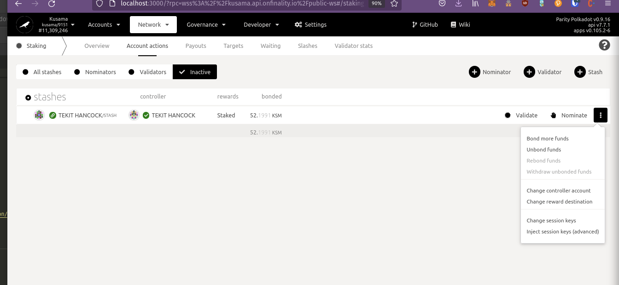Select the Account actions tab

coord(147,46)
